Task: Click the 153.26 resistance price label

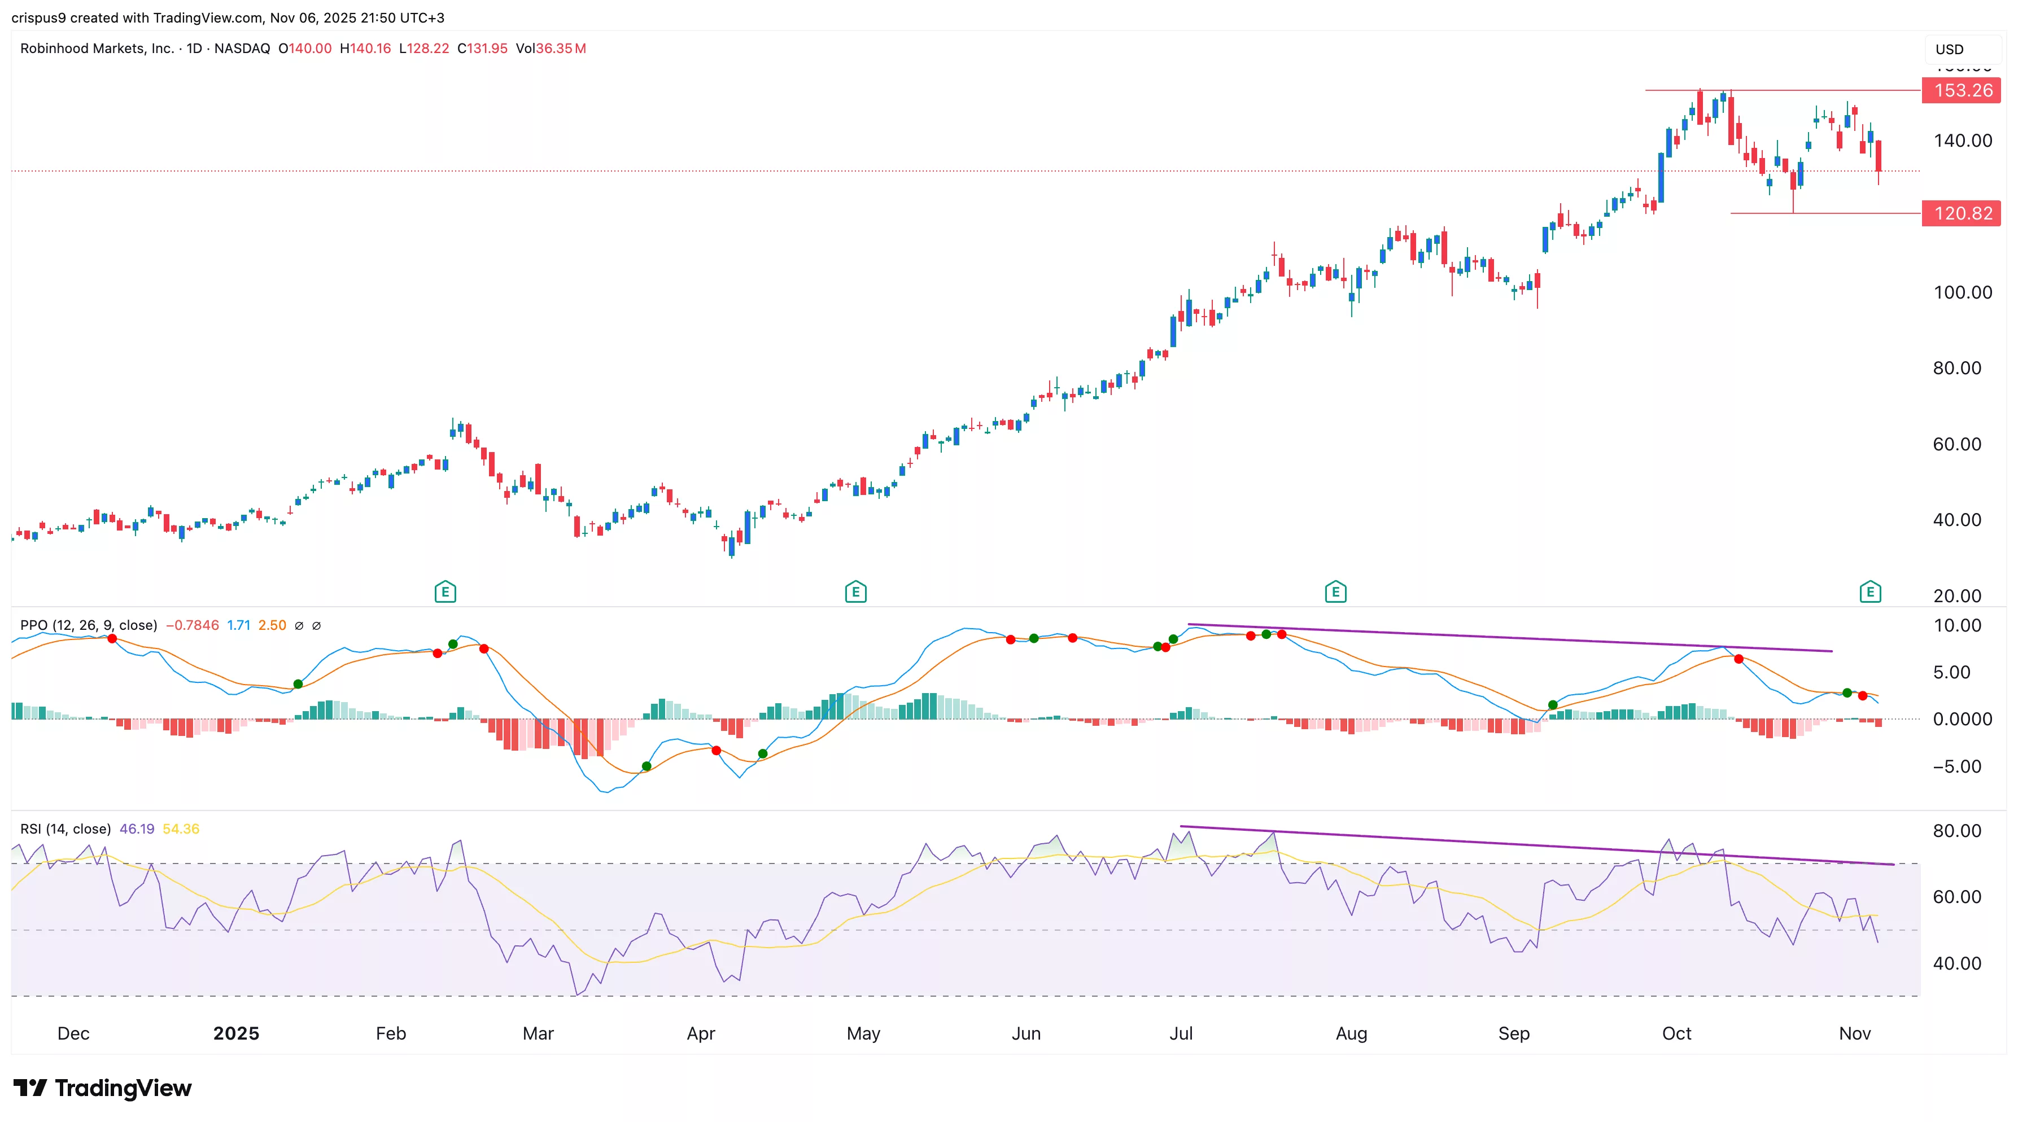Action: (1962, 91)
